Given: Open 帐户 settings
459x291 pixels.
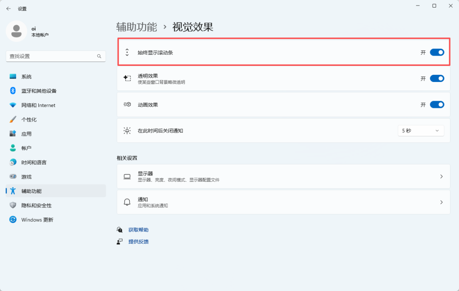Looking at the screenshot, I should (x=56, y=148).
